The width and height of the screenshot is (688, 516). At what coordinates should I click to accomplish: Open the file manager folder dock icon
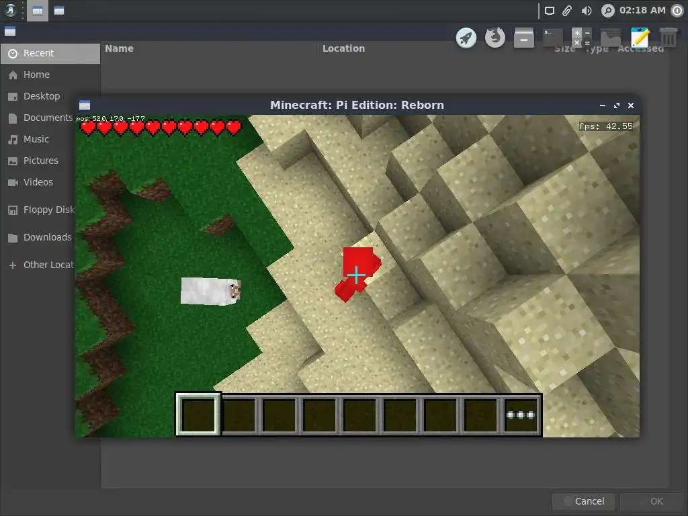point(611,38)
